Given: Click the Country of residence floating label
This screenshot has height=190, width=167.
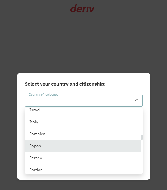Looking at the screenshot, I should (x=44, y=95).
